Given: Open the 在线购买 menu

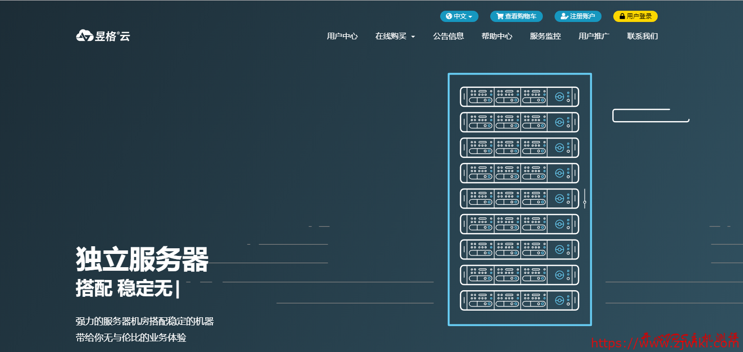Looking at the screenshot, I should pyautogui.click(x=391, y=36).
